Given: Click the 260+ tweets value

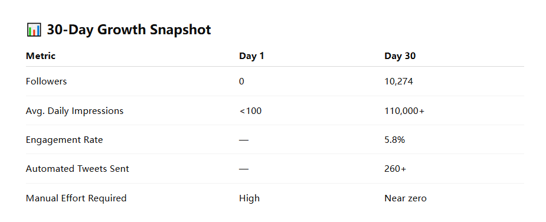Looking at the screenshot, I should pyautogui.click(x=395, y=169).
